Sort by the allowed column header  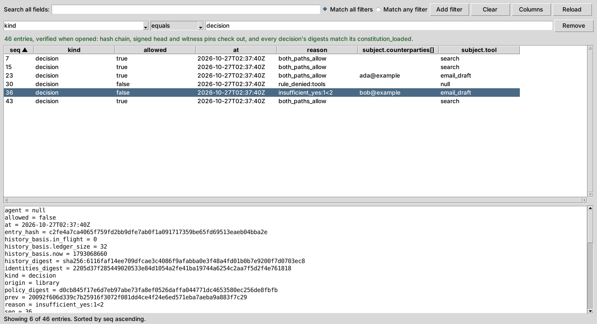click(x=155, y=50)
